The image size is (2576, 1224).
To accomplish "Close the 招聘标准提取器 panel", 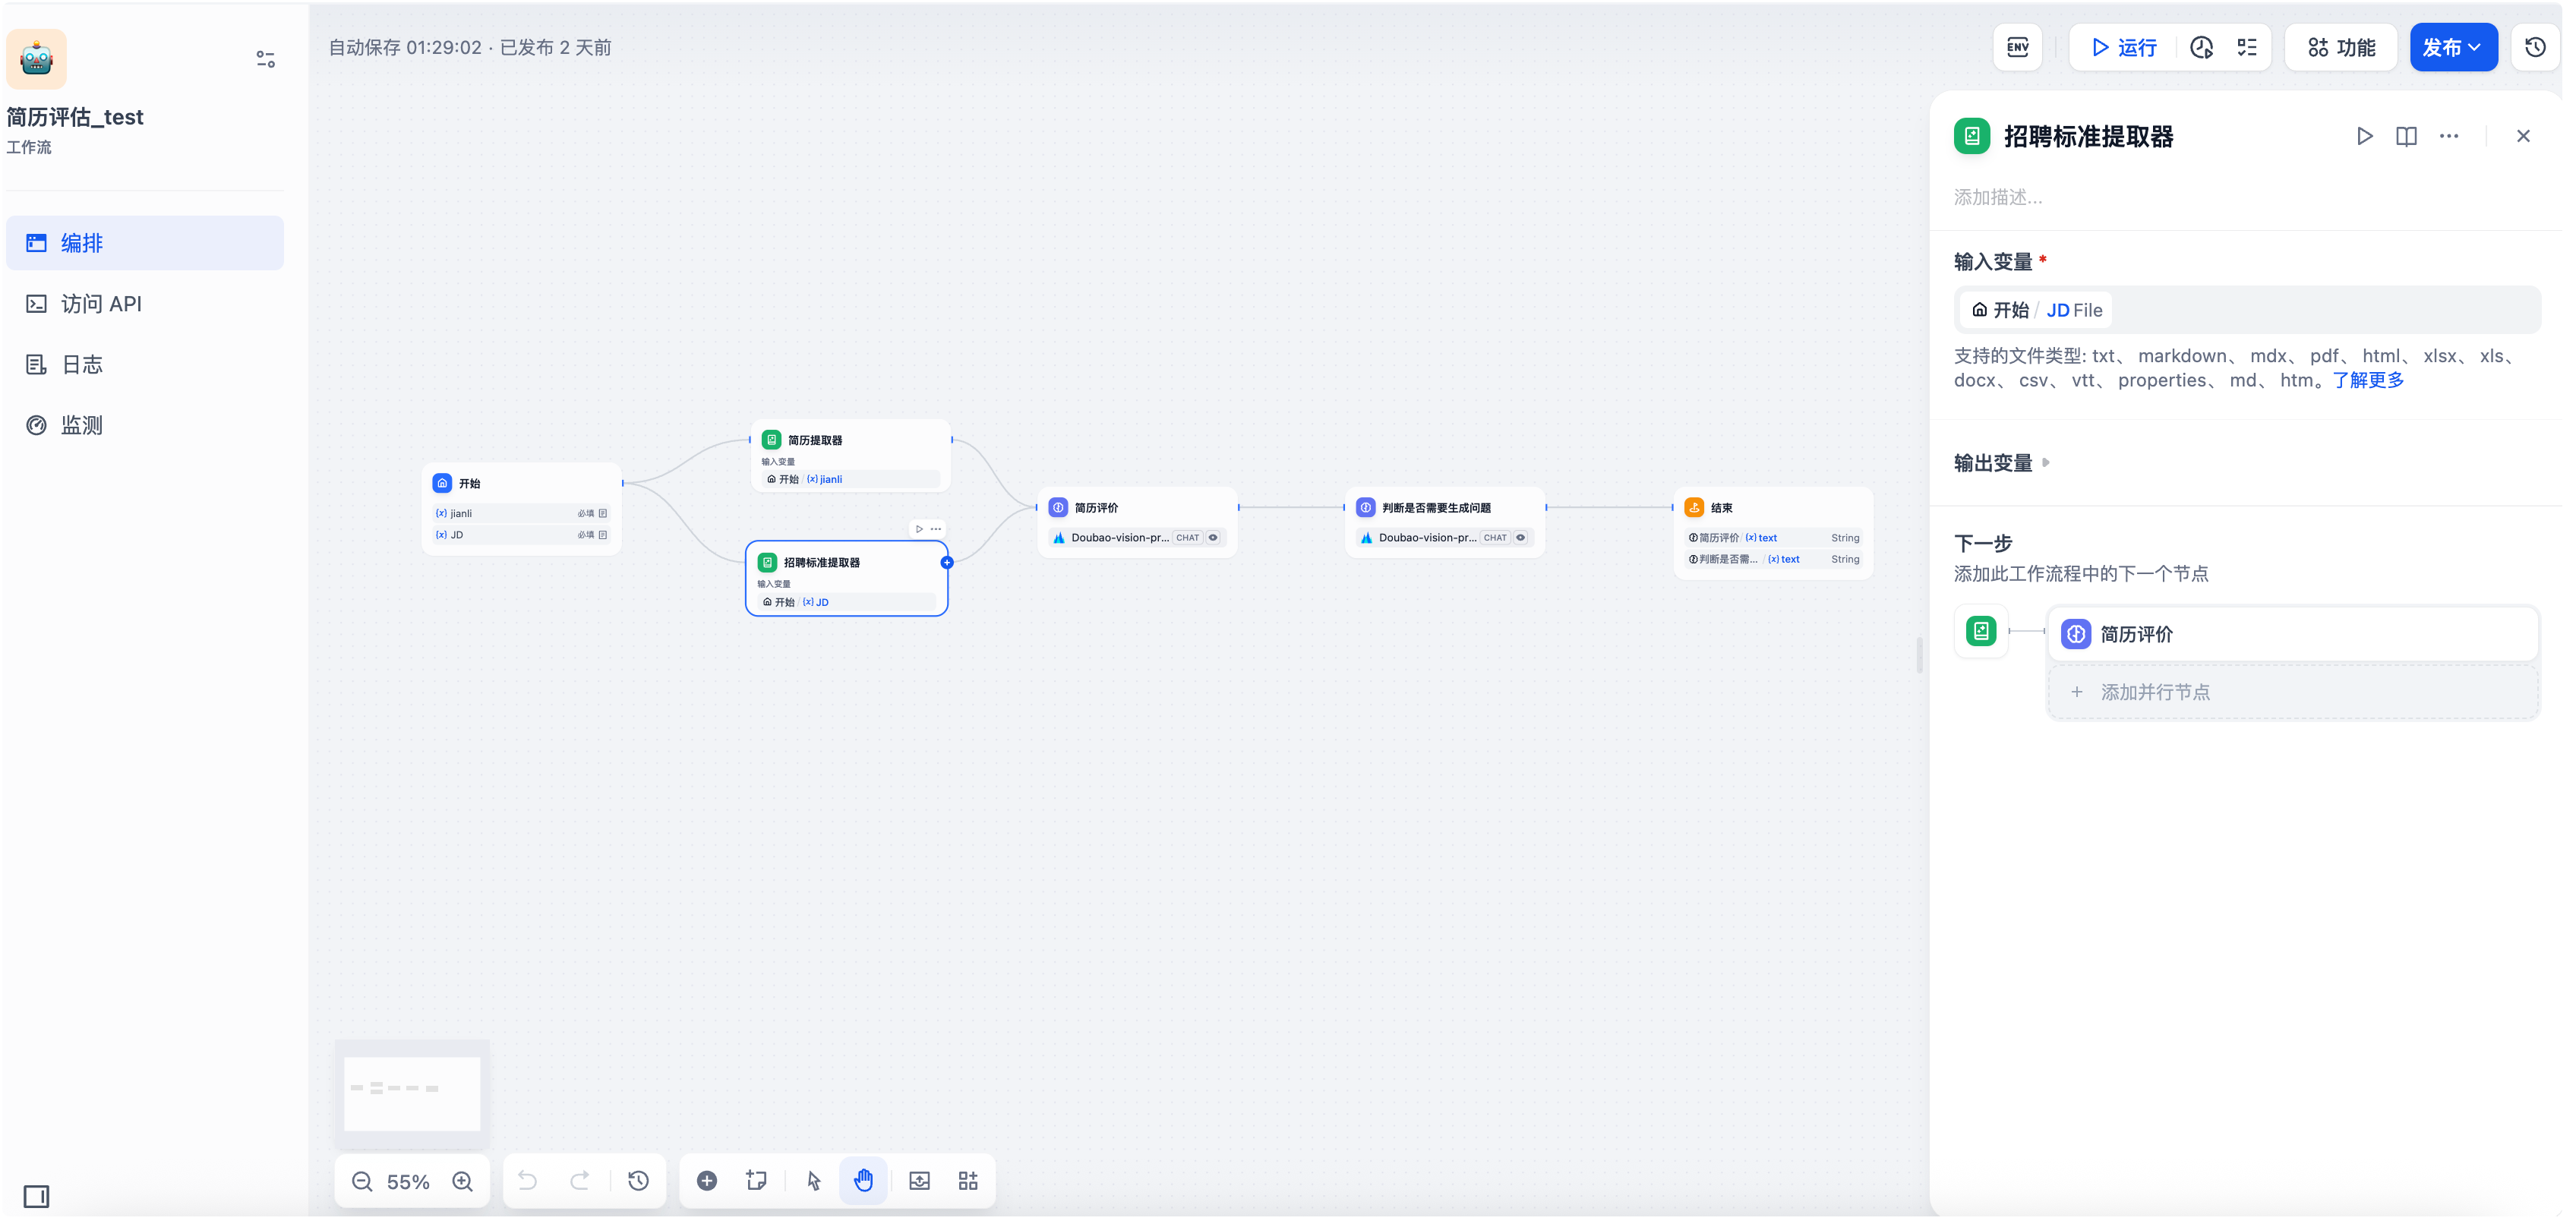I will 2524,136.
